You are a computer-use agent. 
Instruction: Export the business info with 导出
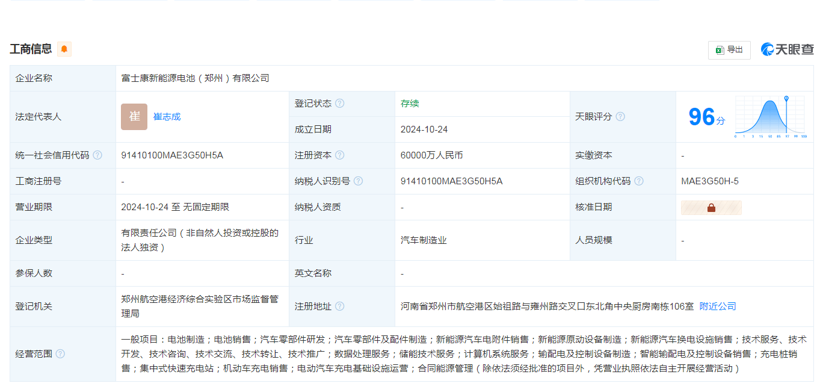click(x=729, y=50)
